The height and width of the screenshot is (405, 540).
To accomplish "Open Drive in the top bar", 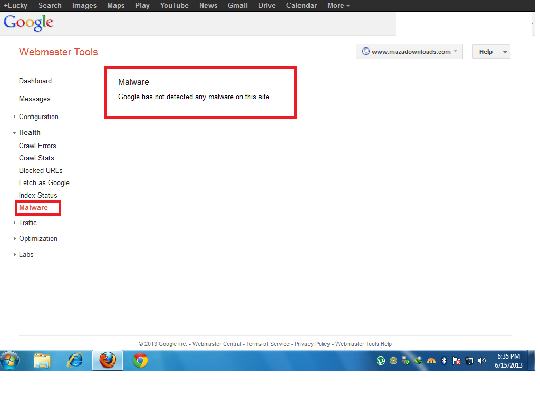I will [x=267, y=5].
